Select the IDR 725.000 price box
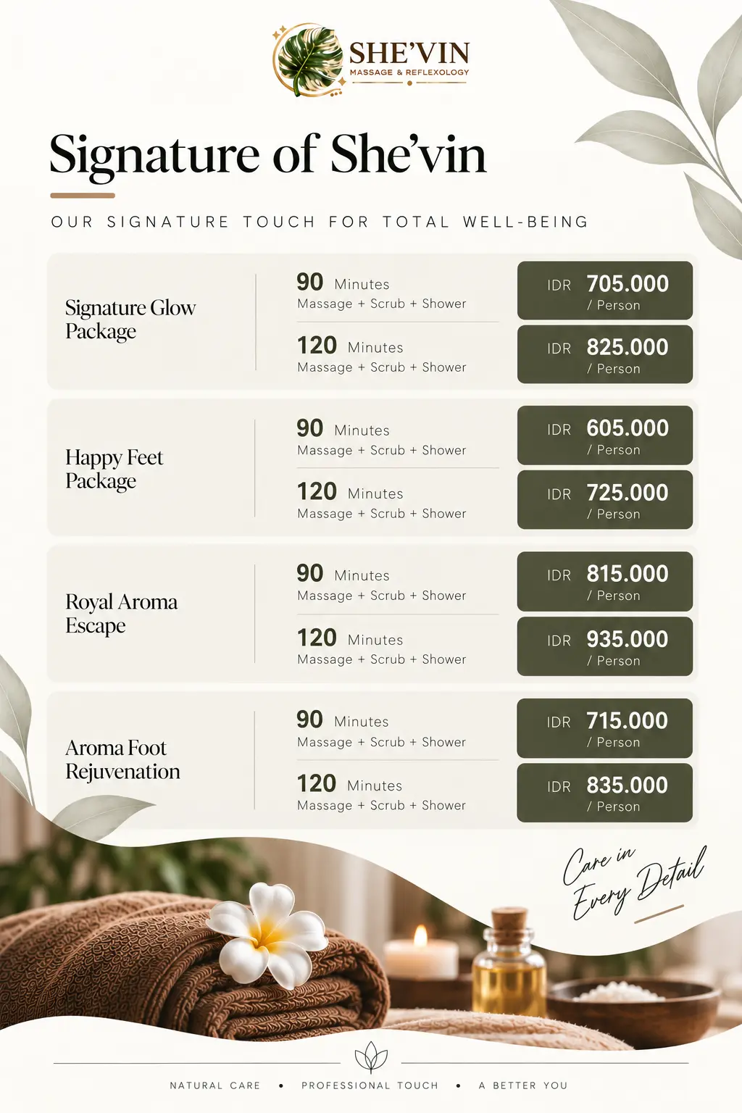The image size is (742, 1113). pos(605,500)
